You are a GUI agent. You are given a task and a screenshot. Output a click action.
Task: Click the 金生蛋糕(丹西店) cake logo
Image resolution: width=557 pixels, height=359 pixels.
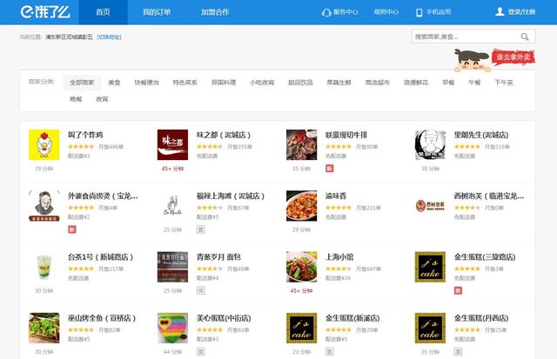pos(430,328)
